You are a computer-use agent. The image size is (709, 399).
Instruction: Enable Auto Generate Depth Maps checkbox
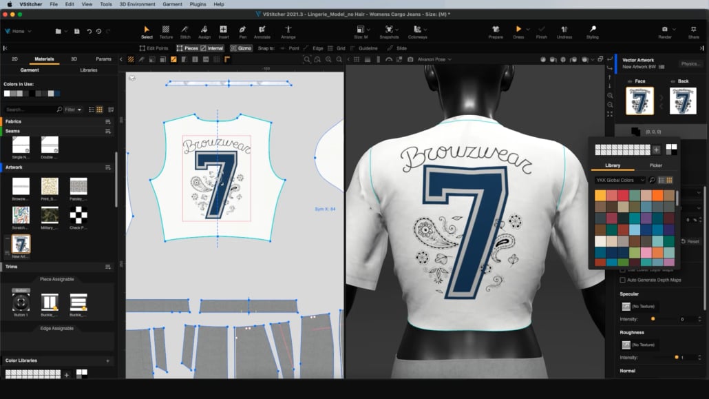coord(623,280)
